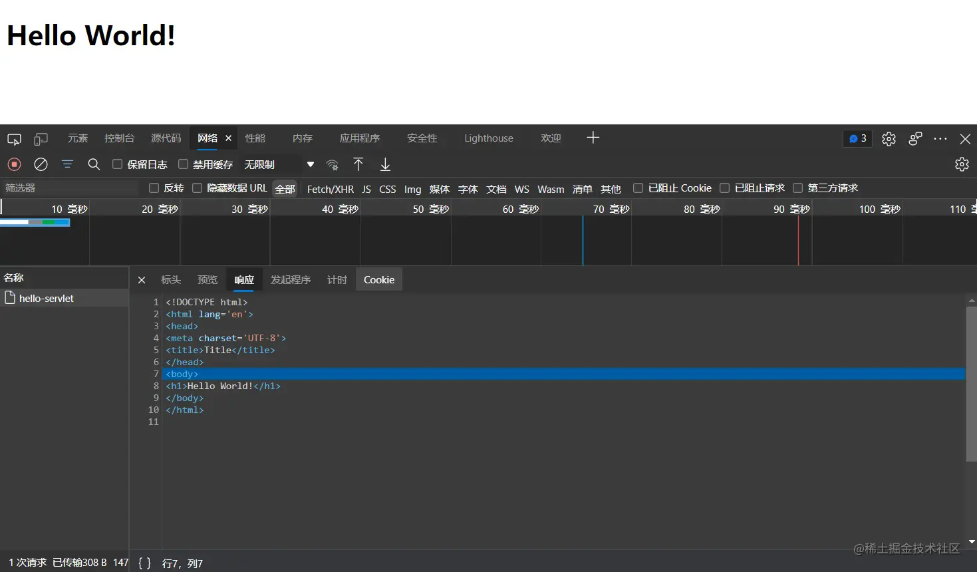Open the 计时 details tab
The height and width of the screenshot is (572, 977).
pyautogui.click(x=337, y=280)
